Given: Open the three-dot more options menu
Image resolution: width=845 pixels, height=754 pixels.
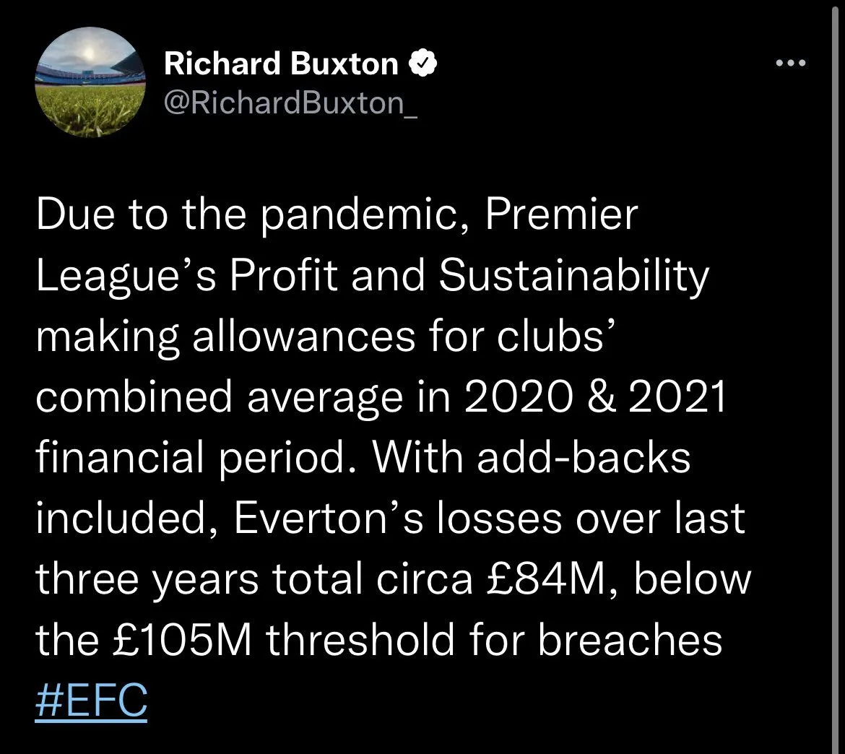Looking at the screenshot, I should point(789,64).
